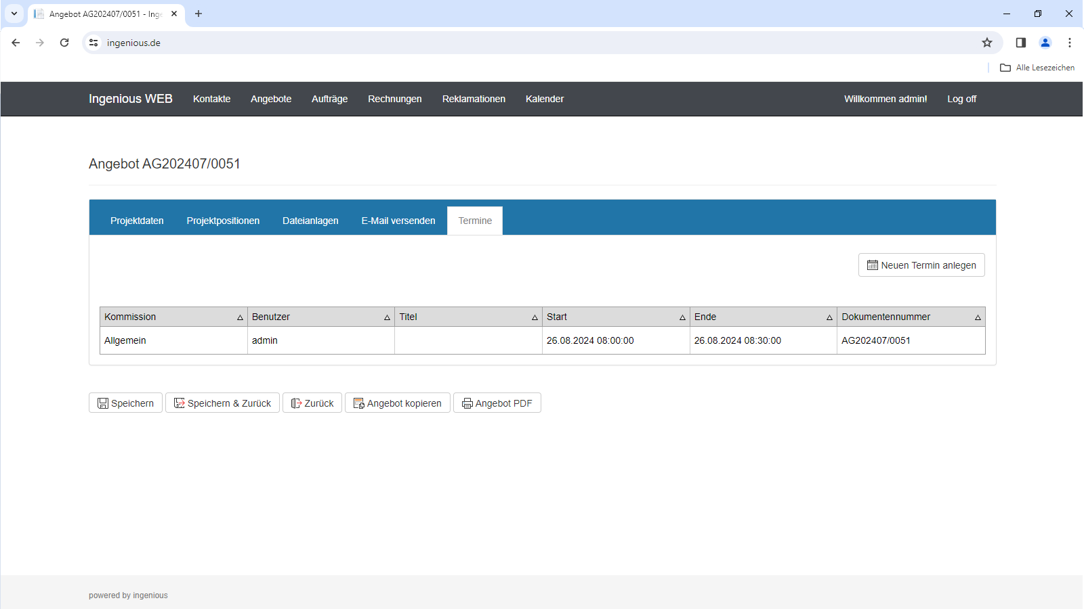Click the Dokumentennummer column header label
This screenshot has width=1084, height=609.
[x=885, y=317]
